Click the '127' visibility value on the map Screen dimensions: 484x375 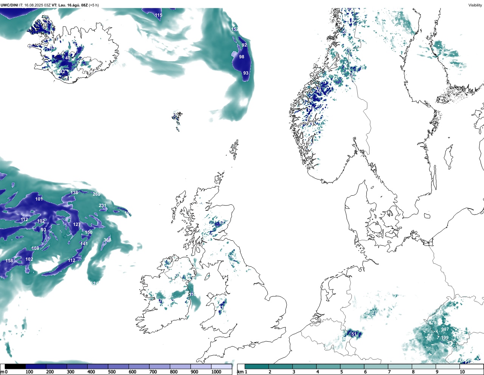(x=77, y=224)
